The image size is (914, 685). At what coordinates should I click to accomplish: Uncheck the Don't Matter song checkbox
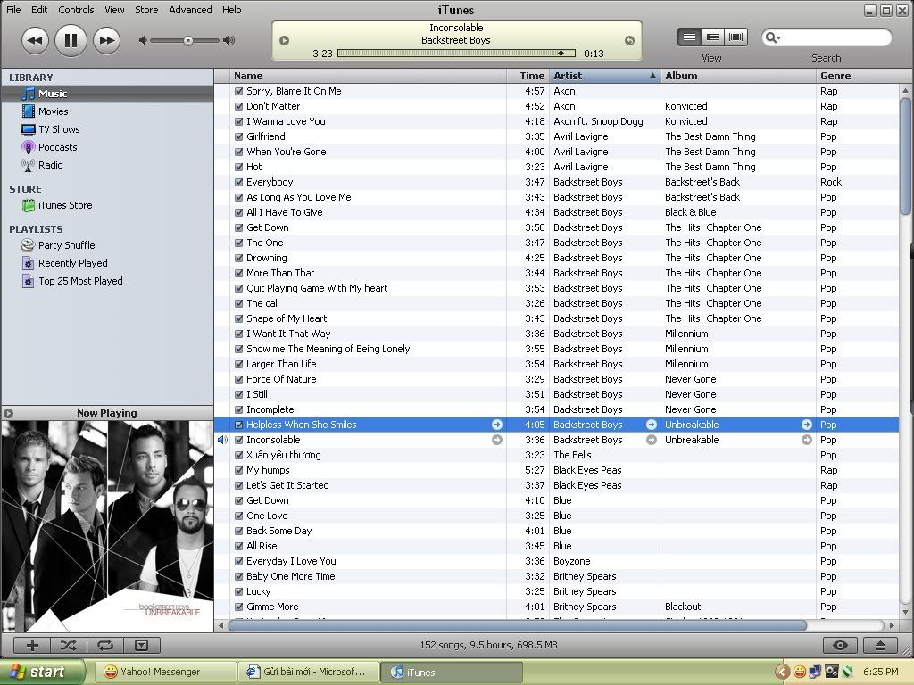[x=238, y=106]
